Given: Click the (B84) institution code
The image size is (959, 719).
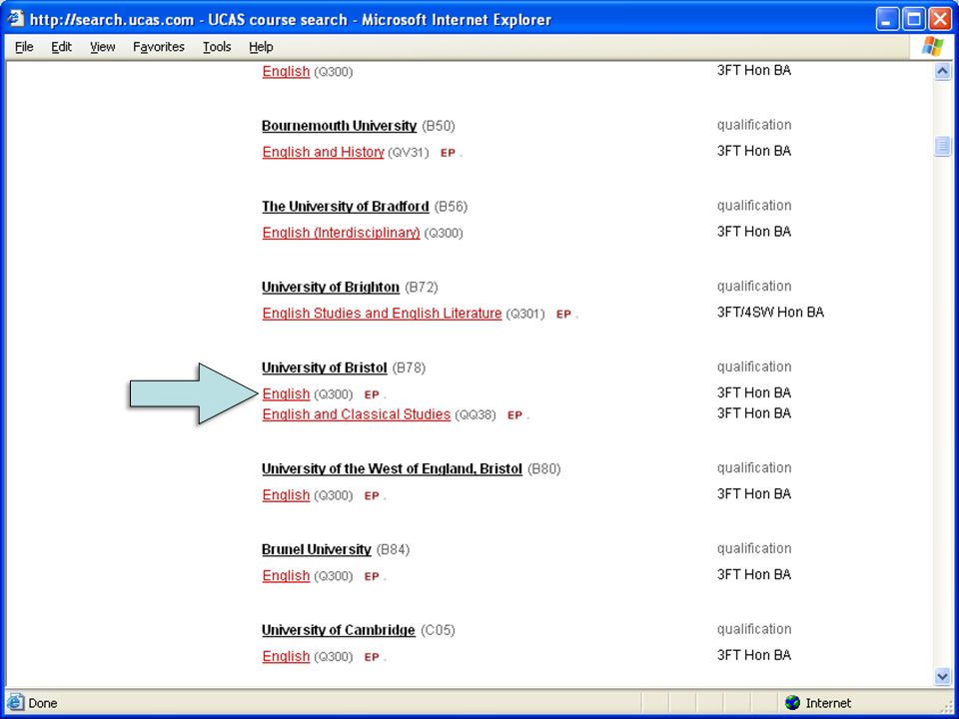Looking at the screenshot, I should [x=393, y=549].
